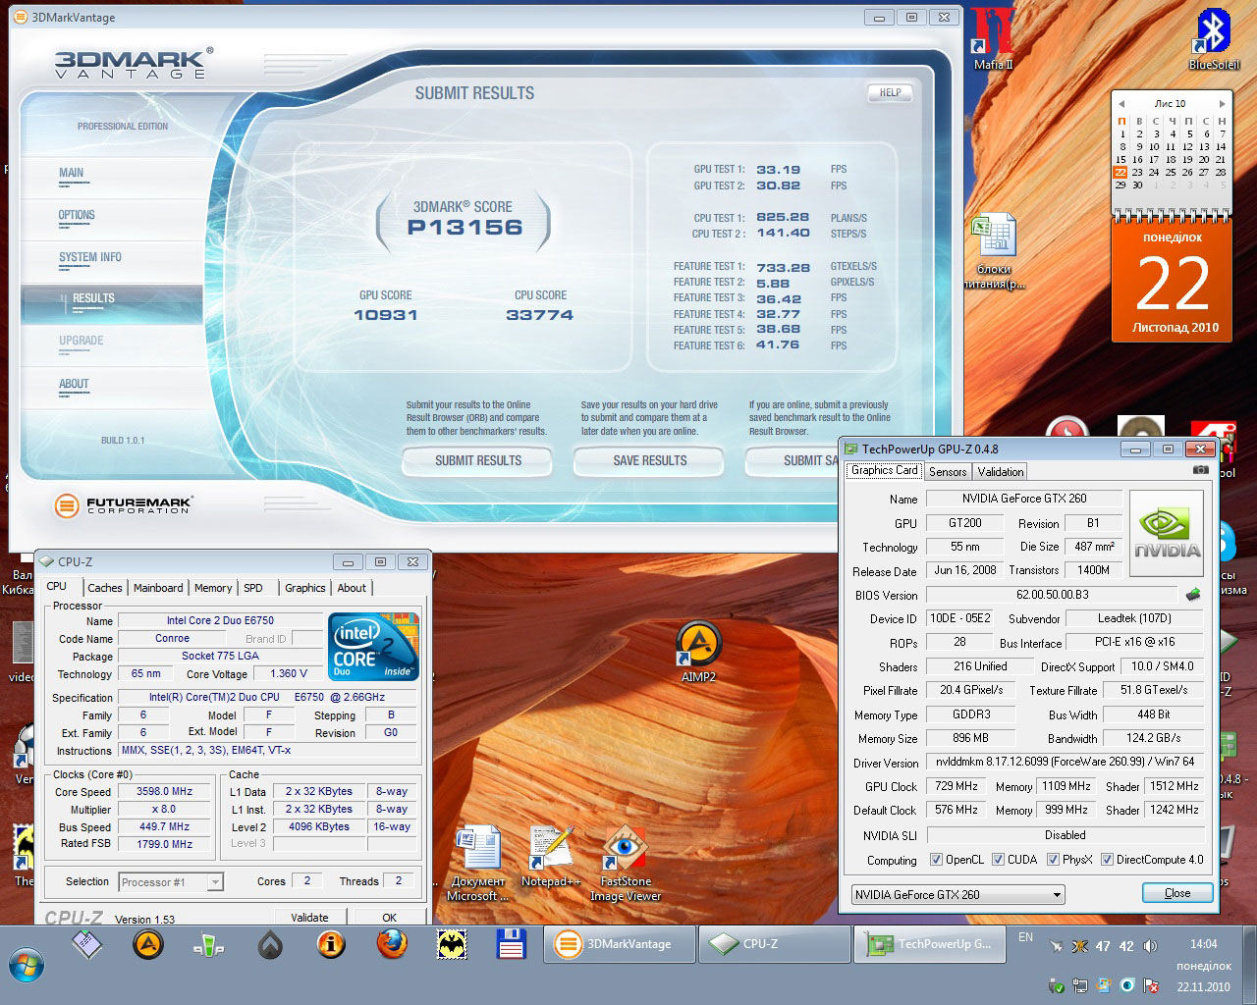Select day 25 in the calendar gadget
The width and height of the screenshot is (1257, 1005).
[x=1171, y=172]
